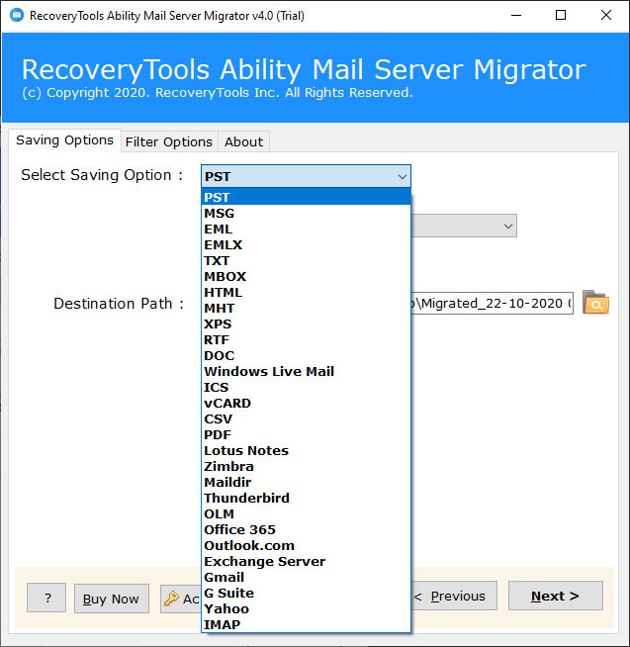Switch to the Filter Options tab
Viewport: 630px width, 647px height.
tap(168, 141)
